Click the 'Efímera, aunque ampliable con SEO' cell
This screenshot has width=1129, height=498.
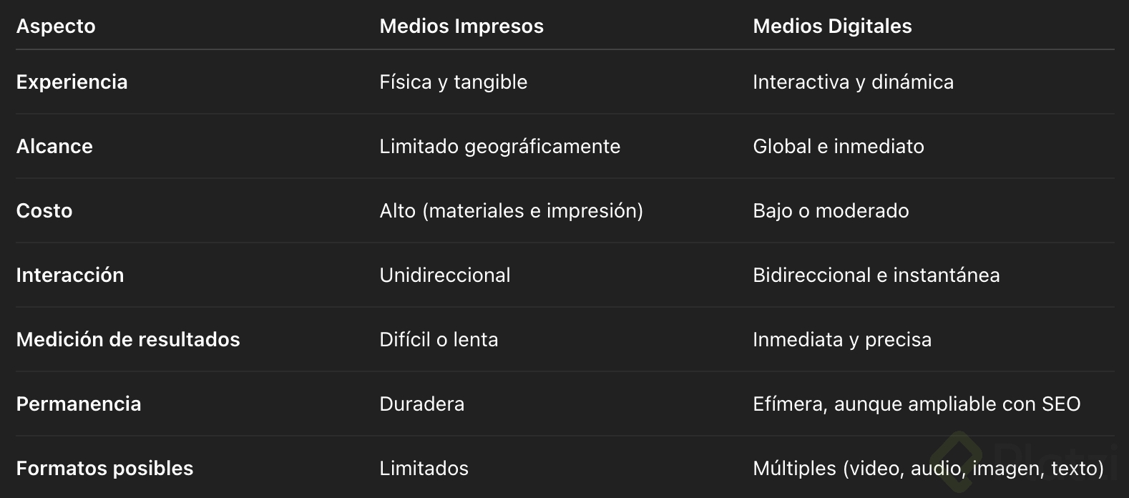916,404
